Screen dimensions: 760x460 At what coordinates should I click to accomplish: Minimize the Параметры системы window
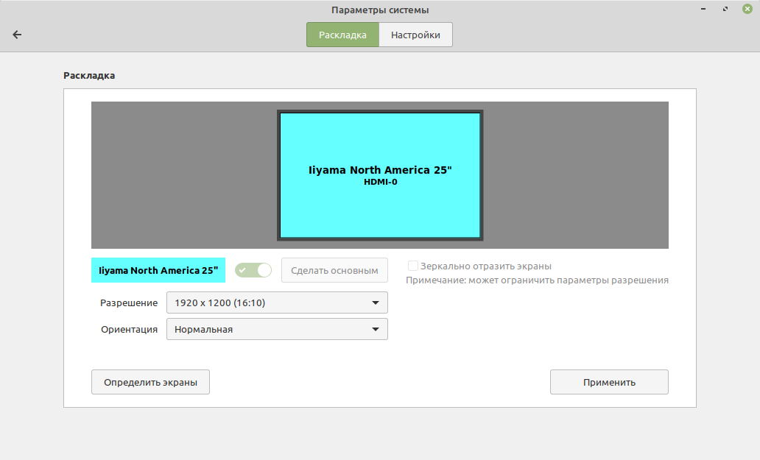(703, 9)
